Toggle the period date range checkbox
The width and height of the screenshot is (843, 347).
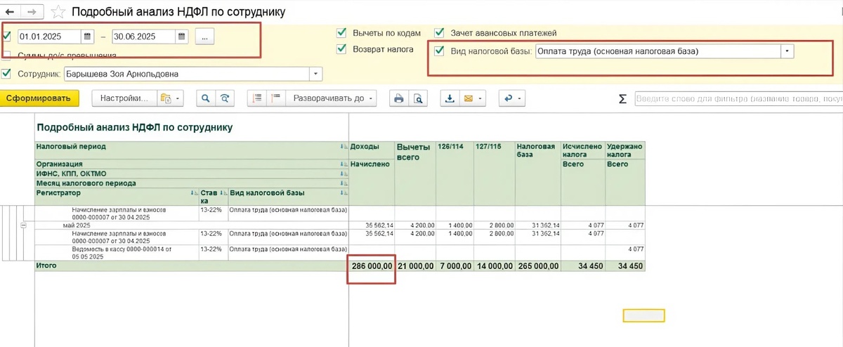point(7,37)
